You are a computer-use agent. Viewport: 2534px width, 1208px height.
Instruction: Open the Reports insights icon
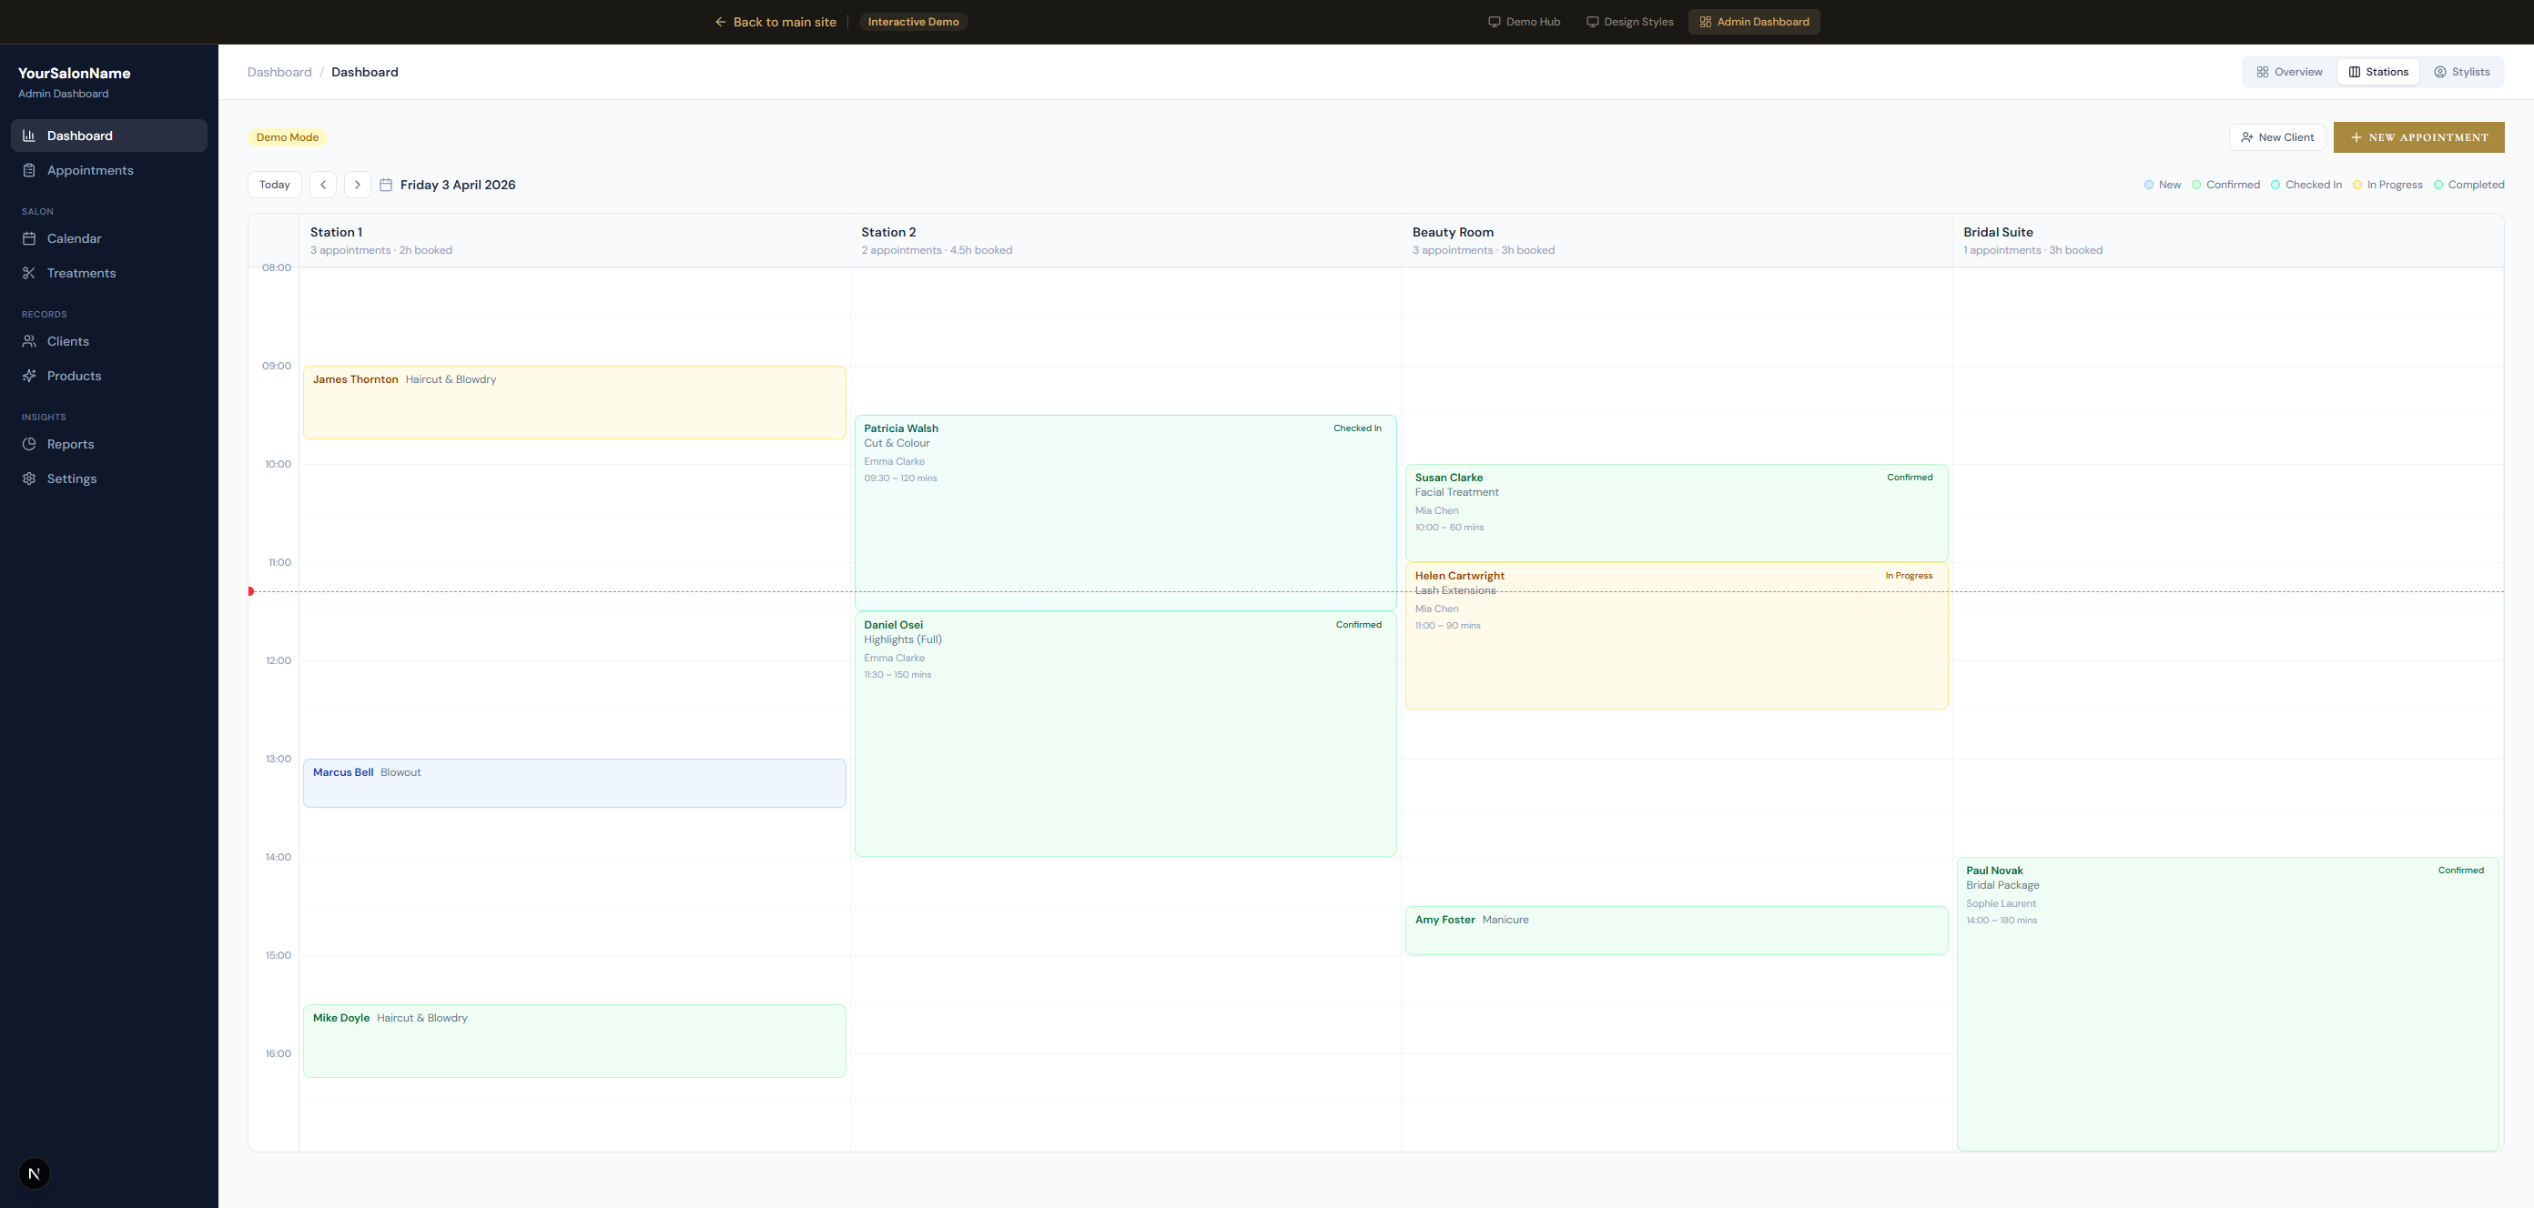[x=29, y=444]
